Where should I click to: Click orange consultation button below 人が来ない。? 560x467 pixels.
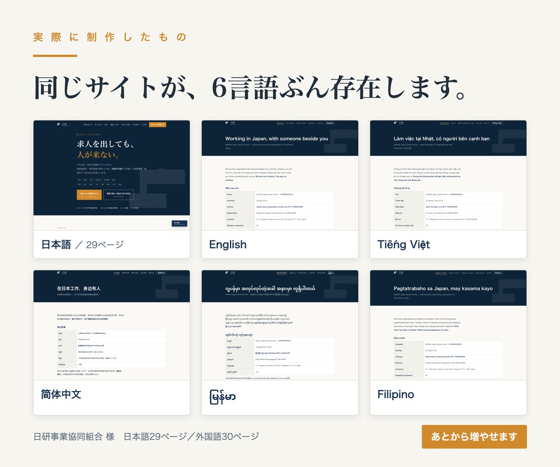coord(89,194)
